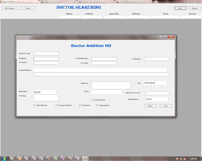The width and height of the screenshot is (202, 161).
Task: Click the Area search filter box
Action: click(165, 17)
